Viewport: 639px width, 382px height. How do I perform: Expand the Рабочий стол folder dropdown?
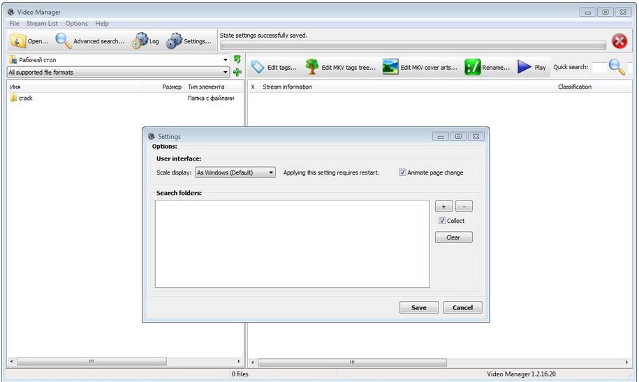coord(226,60)
